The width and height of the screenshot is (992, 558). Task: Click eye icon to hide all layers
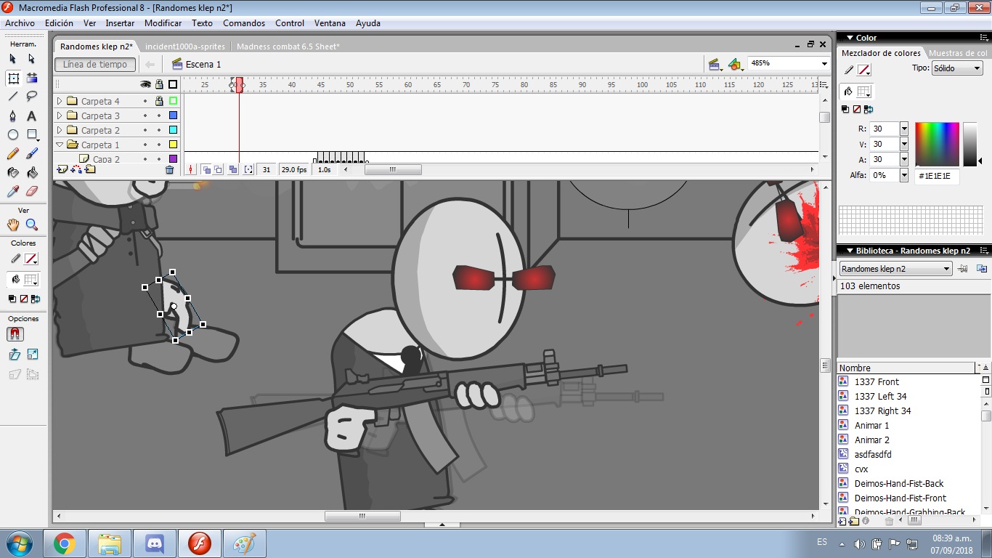[145, 84]
